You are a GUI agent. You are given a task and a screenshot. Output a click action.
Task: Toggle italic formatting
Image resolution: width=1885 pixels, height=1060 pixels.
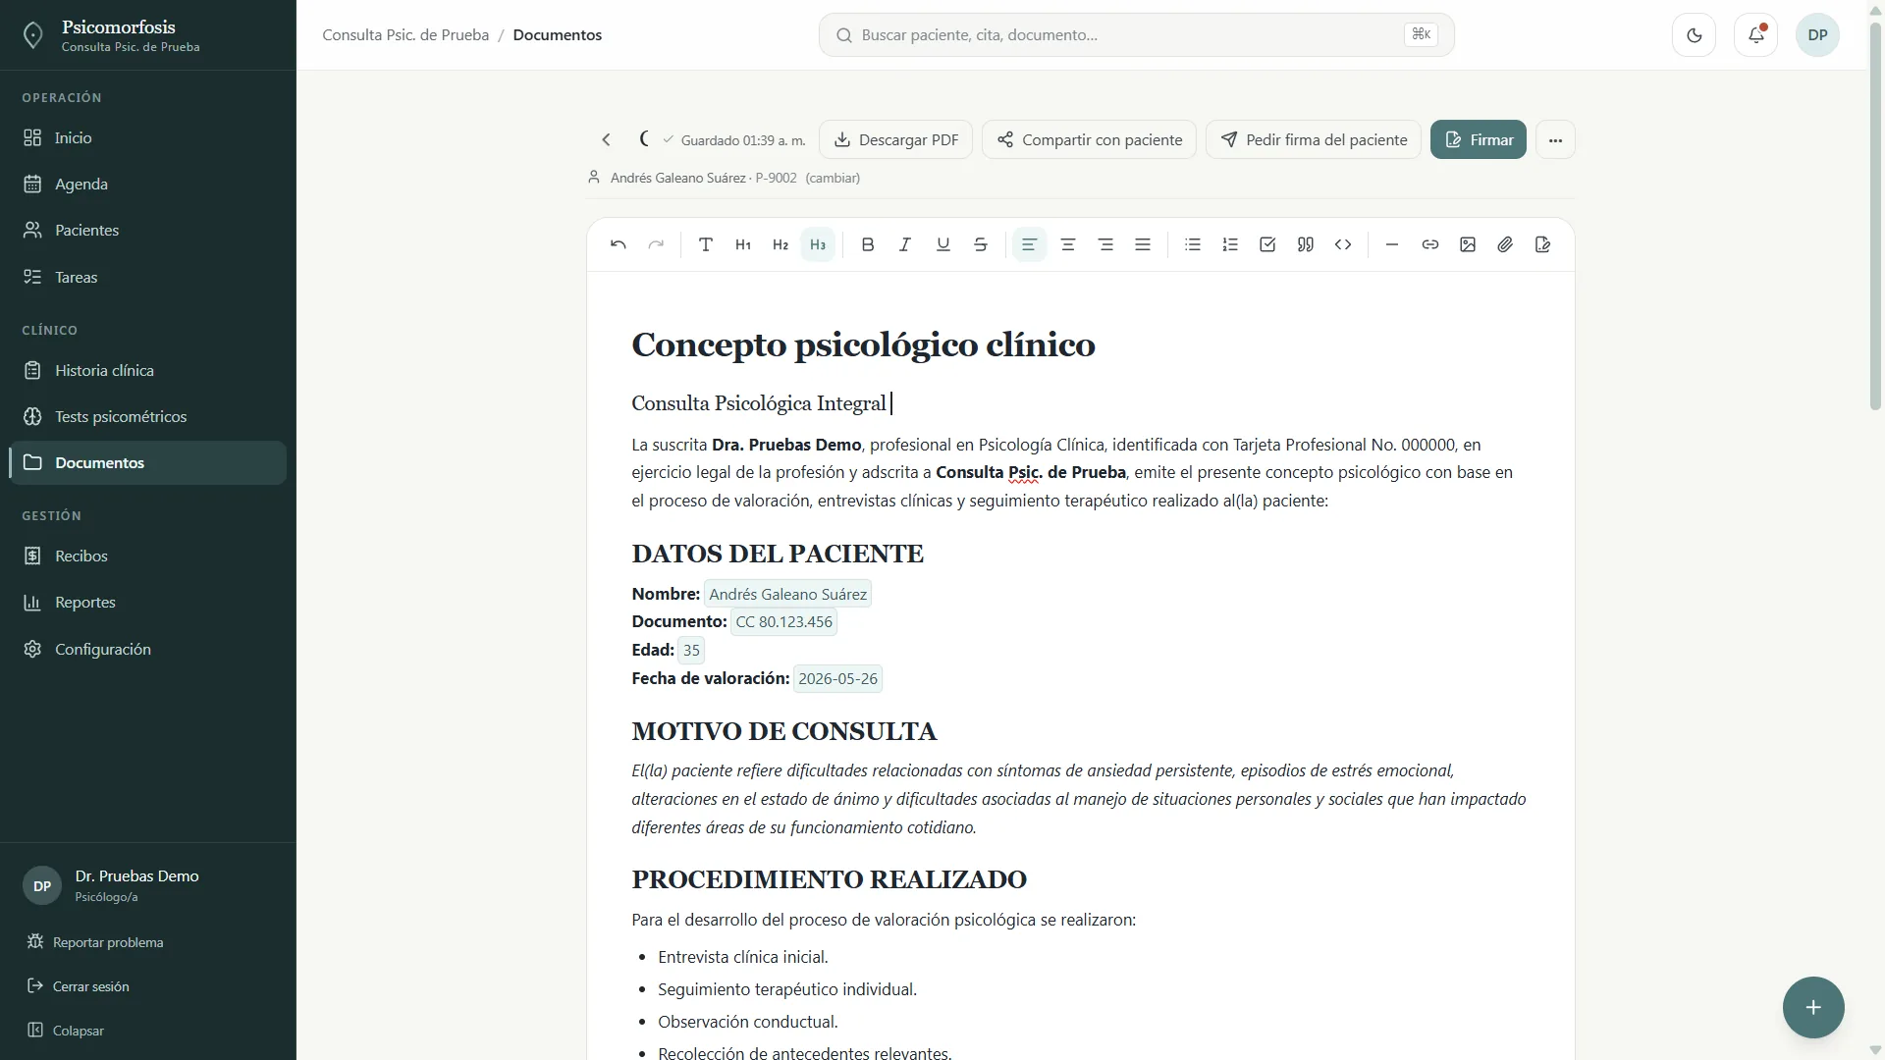905,244
